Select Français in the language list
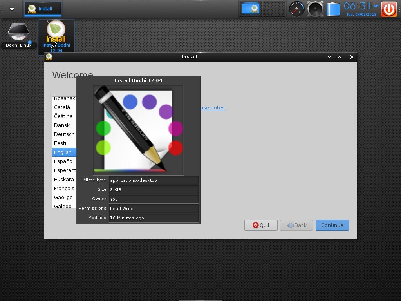This screenshot has height=301, width=401. [64, 188]
